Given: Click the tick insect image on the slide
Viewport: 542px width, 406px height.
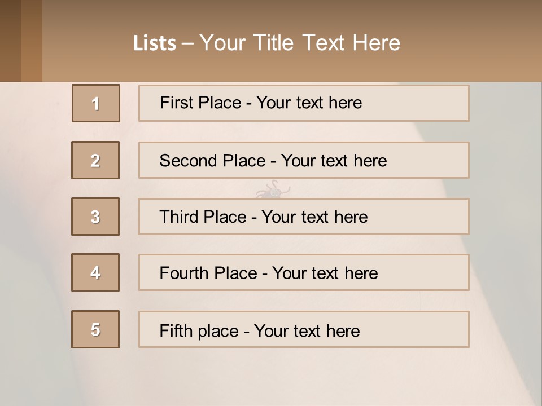Looking at the screenshot, I should [273, 190].
